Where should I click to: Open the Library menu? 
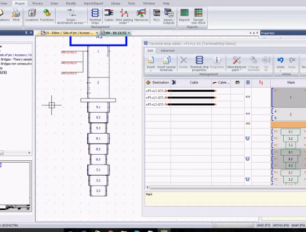(116, 4)
